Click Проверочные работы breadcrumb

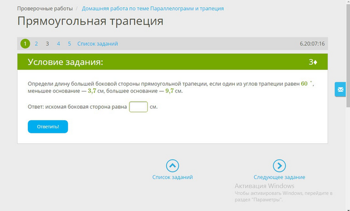pyautogui.click(x=45, y=9)
